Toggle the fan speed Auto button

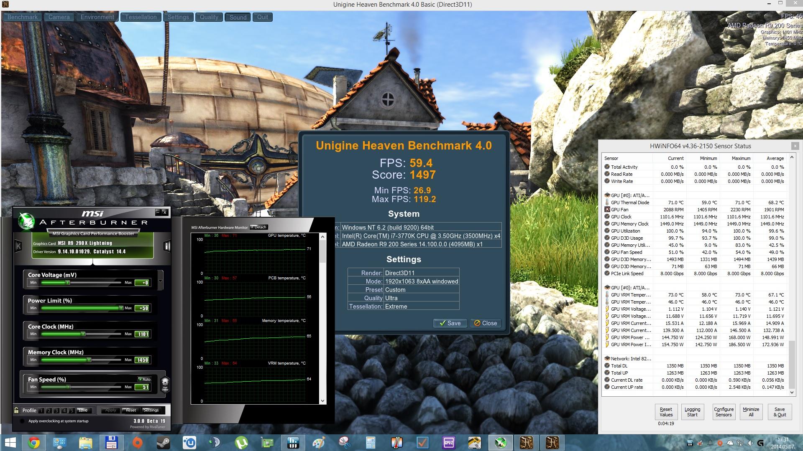pos(144,380)
